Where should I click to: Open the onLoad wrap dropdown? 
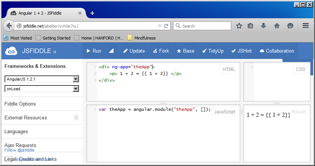click(x=42, y=89)
